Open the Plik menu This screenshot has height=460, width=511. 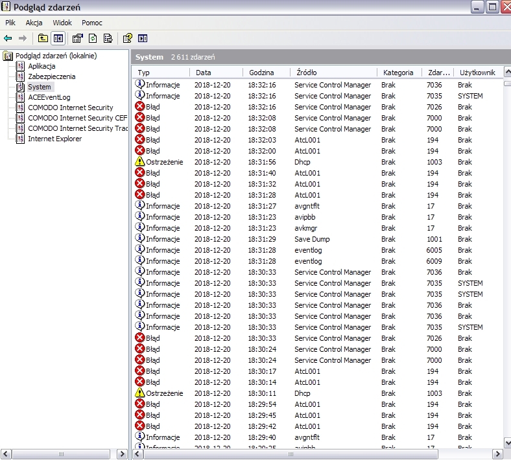(10, 23)
